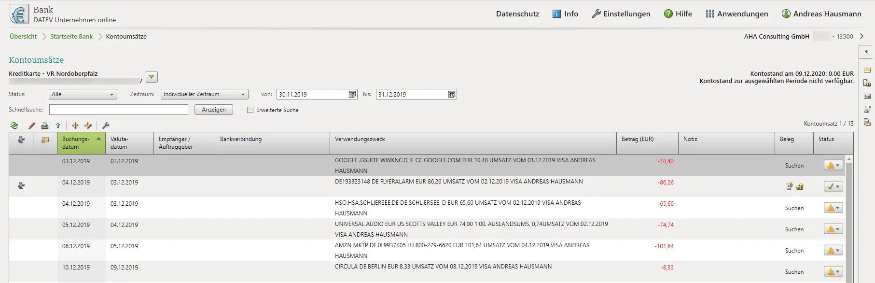Image resolution: width=875 pixels, height=283 pixels.
Task: Open the status dropdown for the SCHLIERSEE row
Action: pos(833,208)
